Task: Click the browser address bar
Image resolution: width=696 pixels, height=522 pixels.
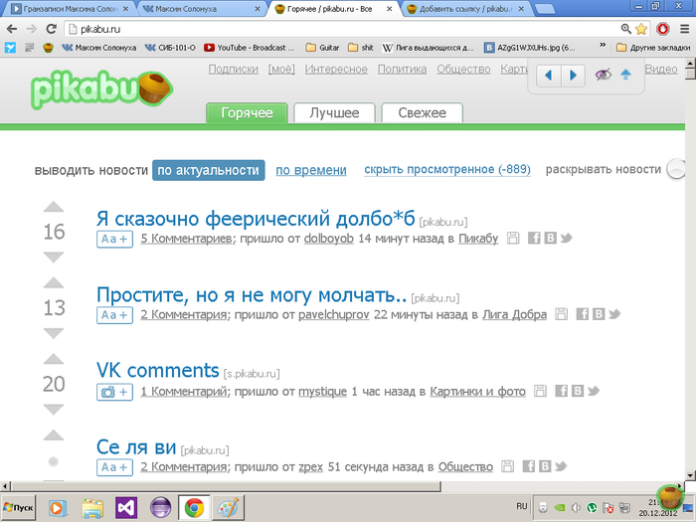Action: (x=338, y=29)
